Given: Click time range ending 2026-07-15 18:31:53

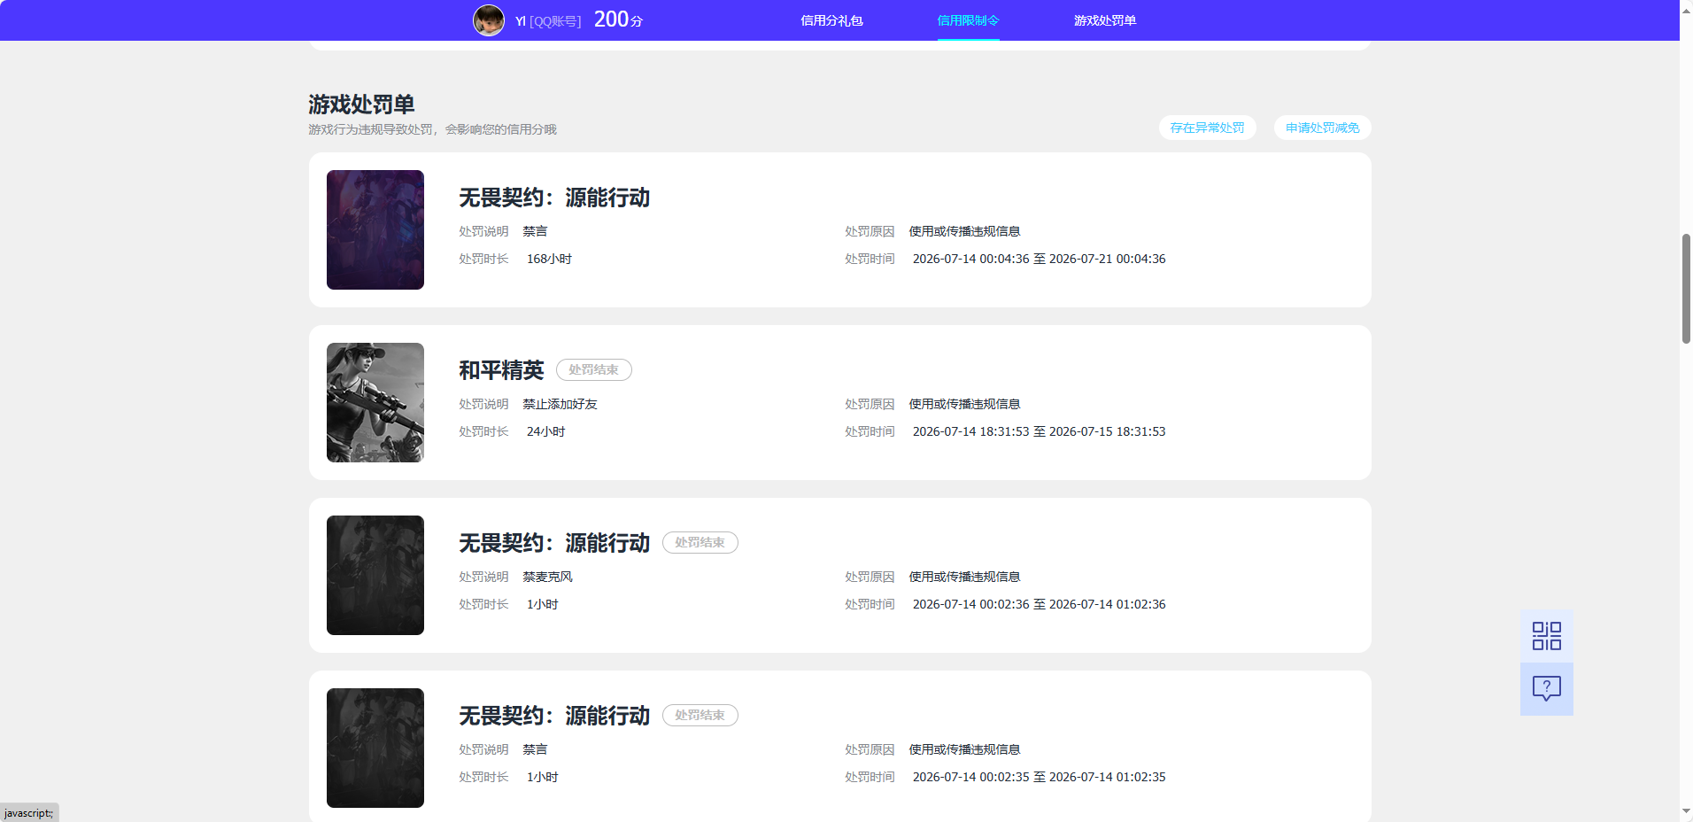Looking at the screenshot, I should click(1039, 431).
